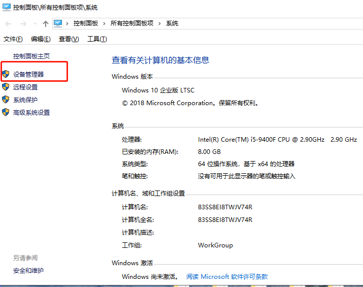Open 阅读 Microsoft 软件许可条款 link
This screenshot has width=363, height=287.
pos(226,277)
